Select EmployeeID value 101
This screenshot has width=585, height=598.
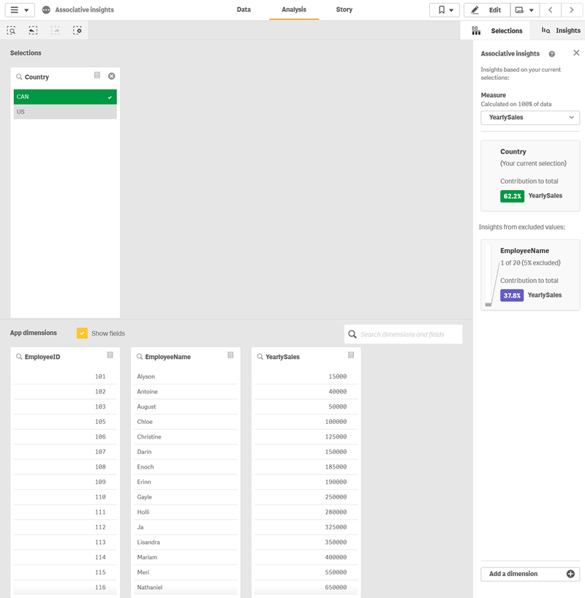(65, 376)
